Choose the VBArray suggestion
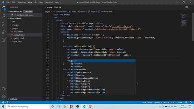This screenshot has height=109, width=194. pyautogui.click(x=103, y=67)
